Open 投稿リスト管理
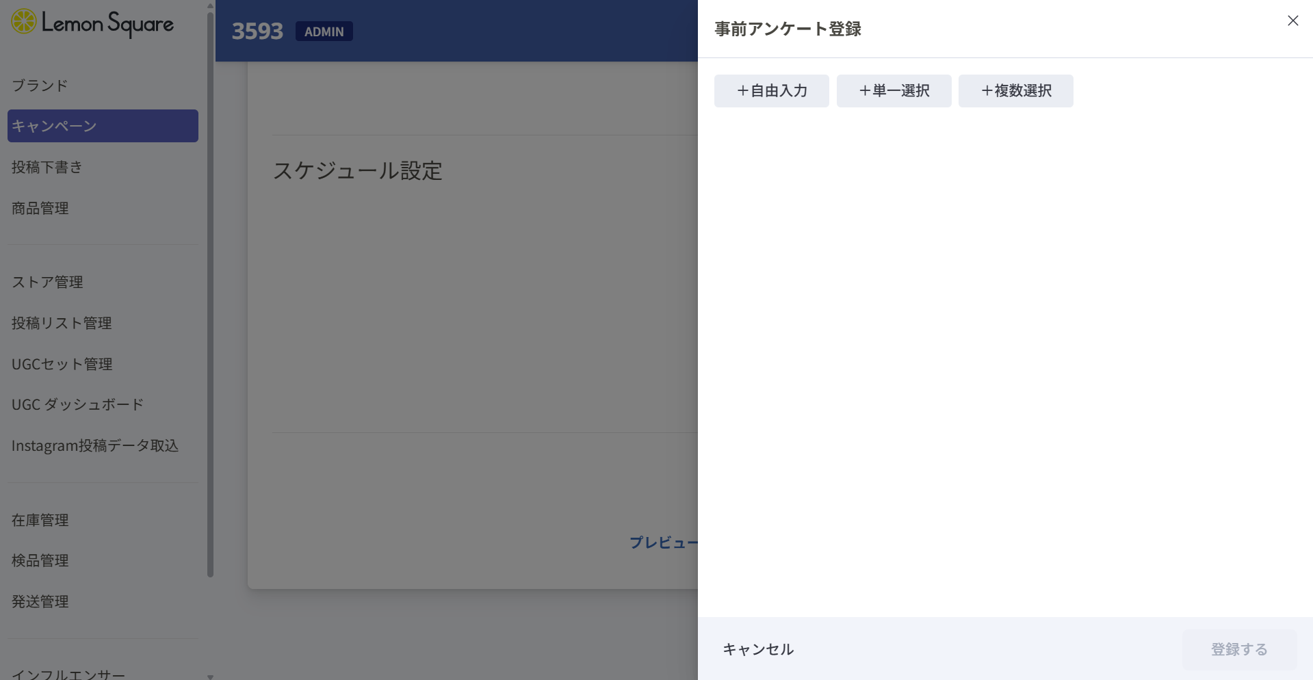The height and width of the screenshot is (680, 1313). (62, 323)
